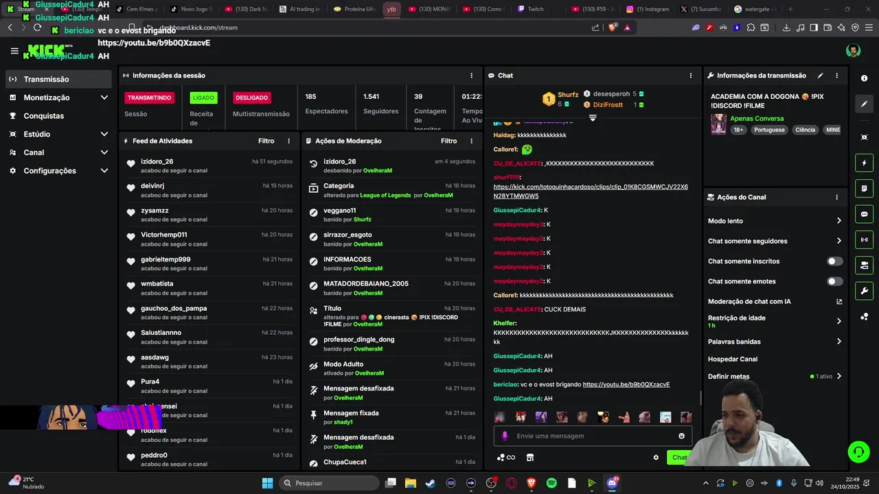Open the three-dot menu of Ações de Moderação

[x=471, y=141]
